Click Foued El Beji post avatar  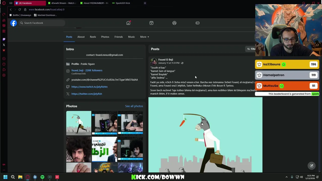tap(153, 61)
